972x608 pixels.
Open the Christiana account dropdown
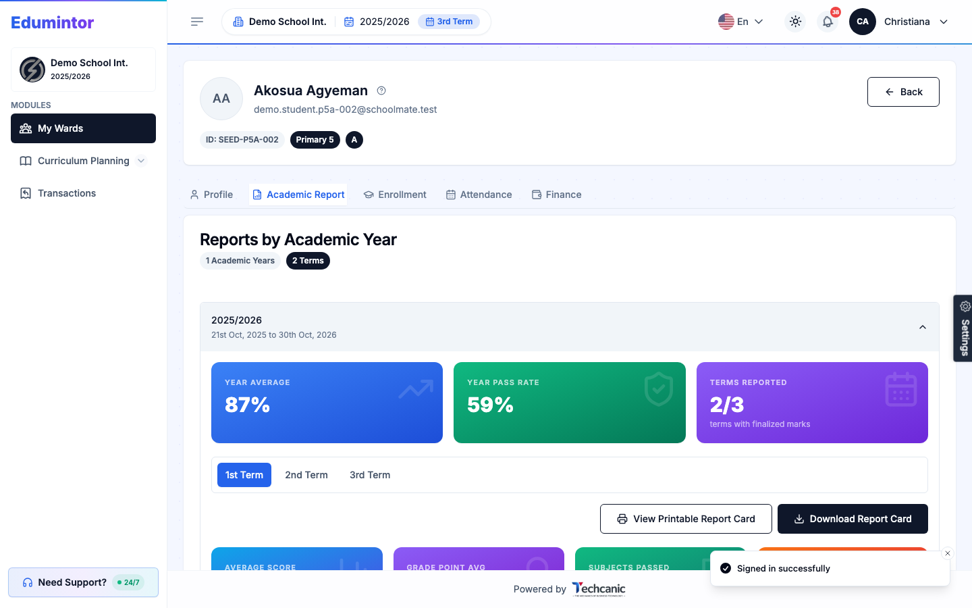(x=916, y=22)
